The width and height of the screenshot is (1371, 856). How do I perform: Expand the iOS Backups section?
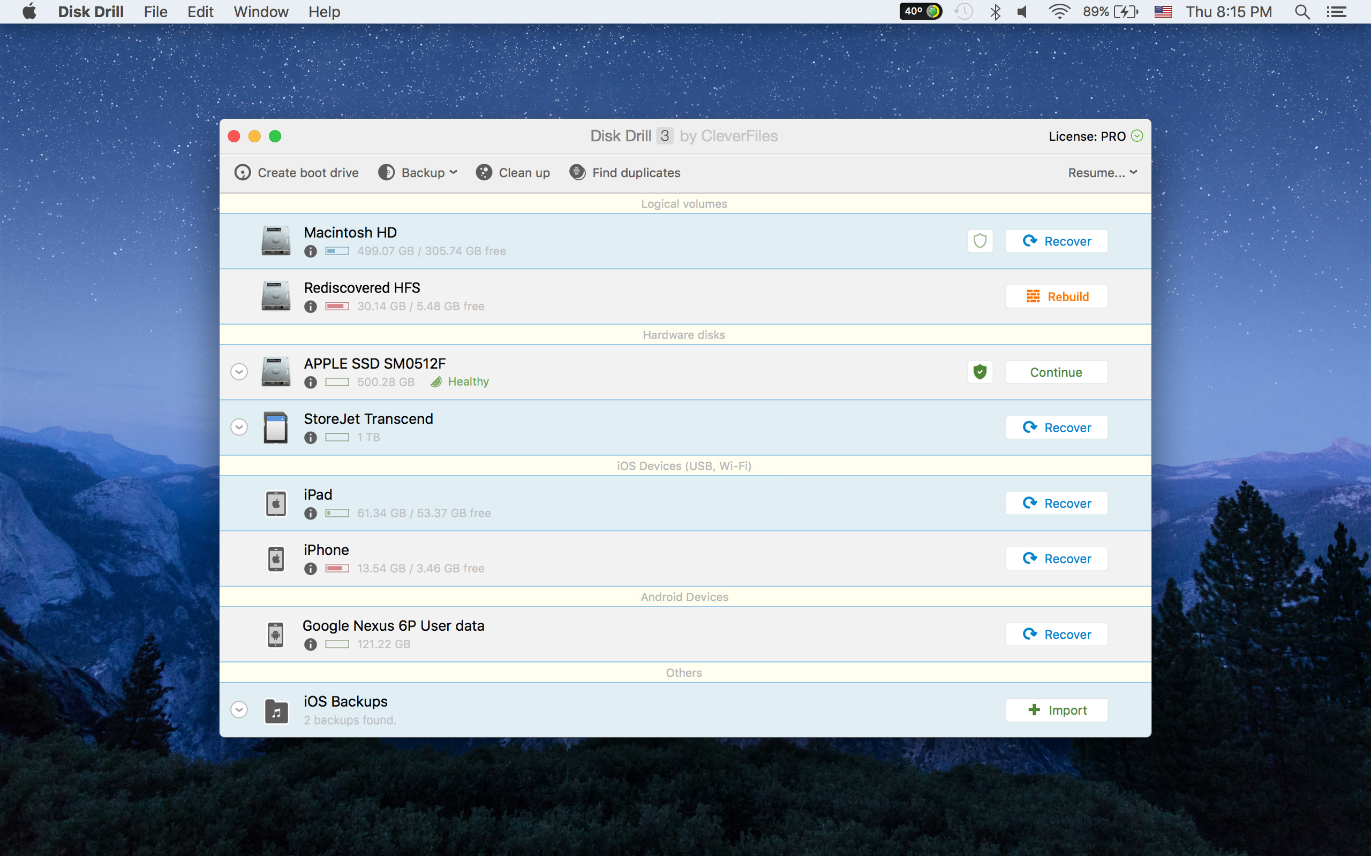click(x=241, y=709)
